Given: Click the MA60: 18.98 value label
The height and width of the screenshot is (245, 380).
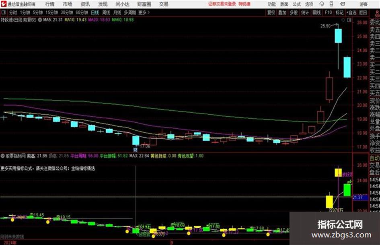Looking at the screenshot, I should tap(122, 20).
